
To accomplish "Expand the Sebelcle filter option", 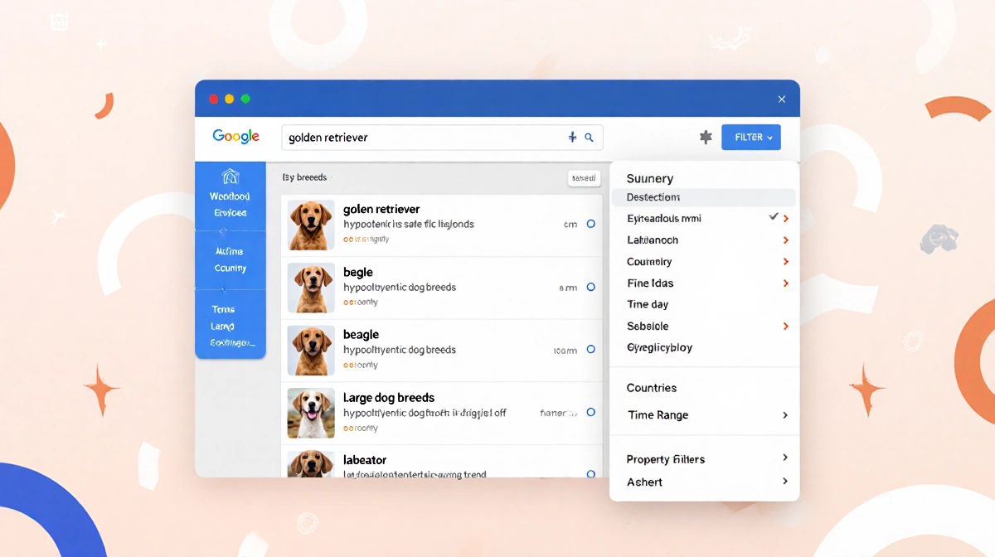I will 784,326.
